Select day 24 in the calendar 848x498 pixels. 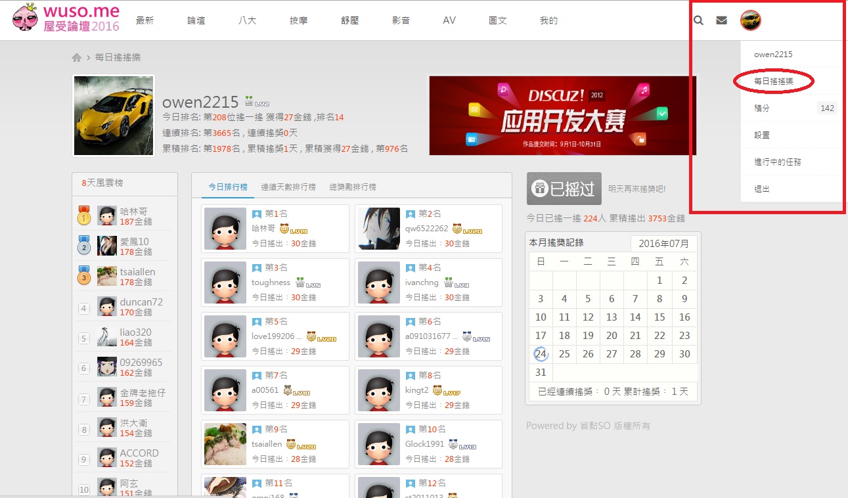pos(541,354)
